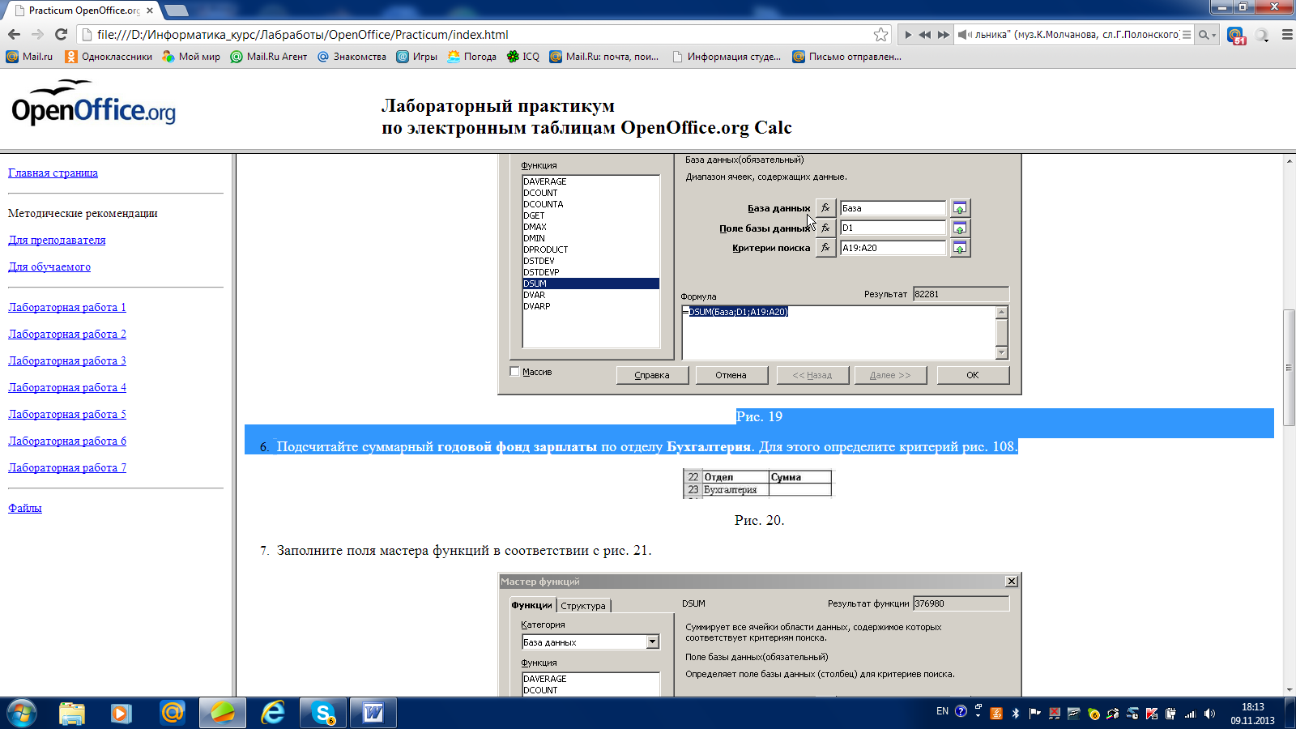Open a new browser tab
The width and height of the screenshot is (1296, 729).
point(176,11)
